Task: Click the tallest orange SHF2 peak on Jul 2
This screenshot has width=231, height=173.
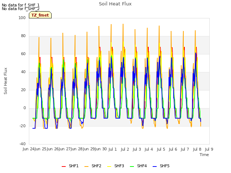Action: 123,24
